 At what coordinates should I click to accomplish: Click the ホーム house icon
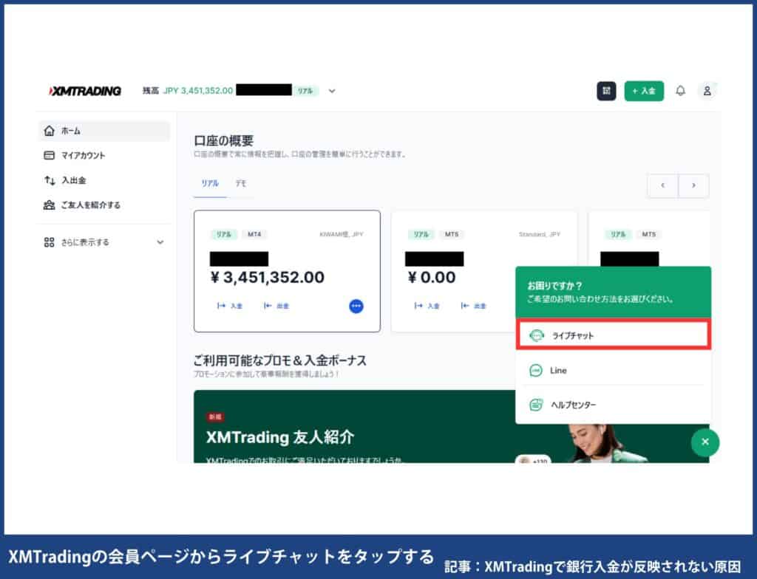click(x=50, y=131)
